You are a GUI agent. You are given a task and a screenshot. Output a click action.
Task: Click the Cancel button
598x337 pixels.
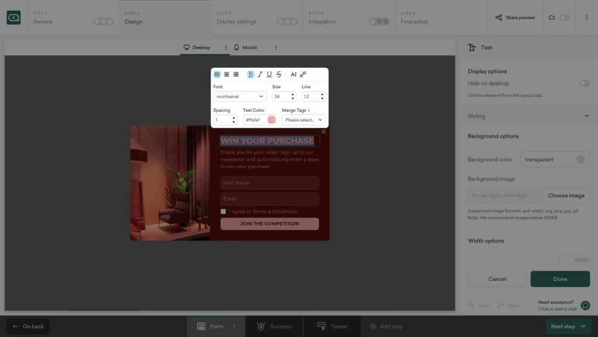coord(498,279)
